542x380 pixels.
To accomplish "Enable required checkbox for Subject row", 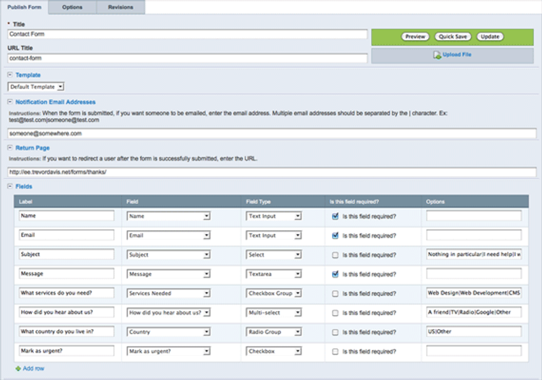I will click(x=335, y=255).
